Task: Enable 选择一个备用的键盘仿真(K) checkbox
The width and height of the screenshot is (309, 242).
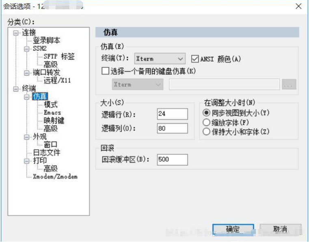Action: pyautogui.click(x=105, y=71)
